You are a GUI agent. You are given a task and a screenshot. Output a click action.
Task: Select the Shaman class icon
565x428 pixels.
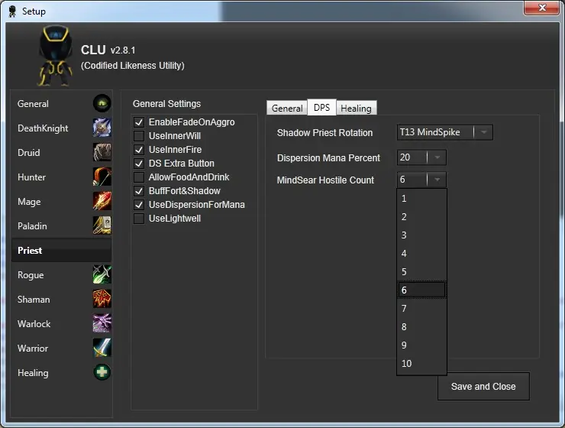[x=102, y=299]
